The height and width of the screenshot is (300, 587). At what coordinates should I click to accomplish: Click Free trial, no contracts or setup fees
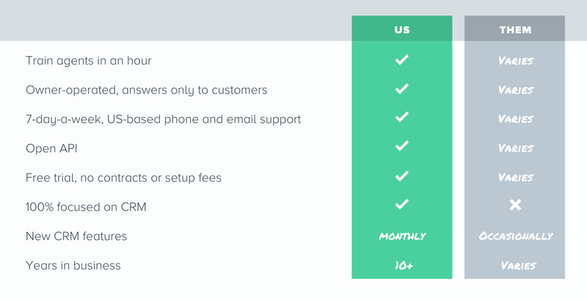pos(123,178)
